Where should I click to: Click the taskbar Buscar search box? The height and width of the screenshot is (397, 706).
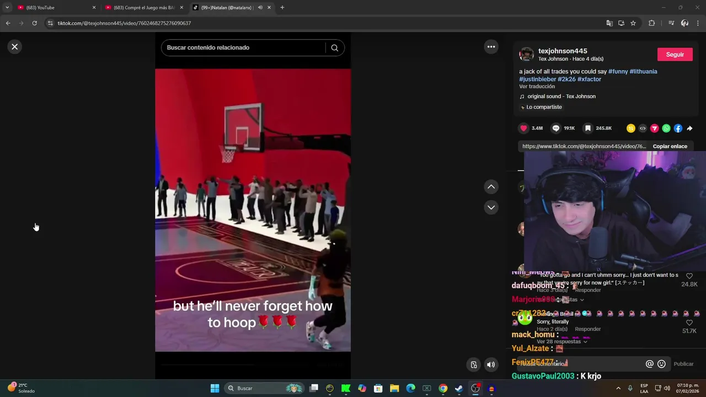pos(265,388)
